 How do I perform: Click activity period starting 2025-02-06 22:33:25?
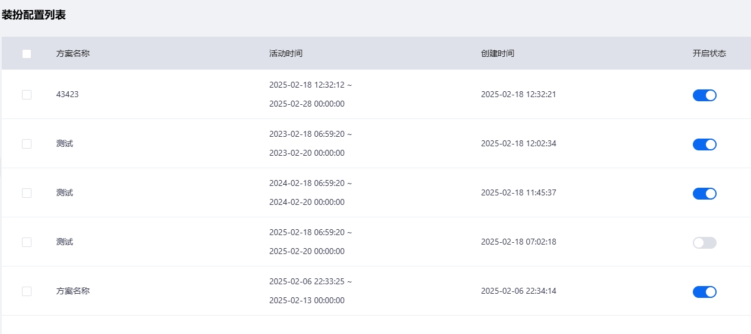(310, 291)
